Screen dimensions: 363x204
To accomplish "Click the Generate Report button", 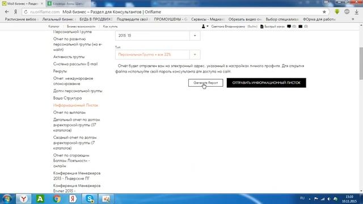I will click(x=205, y=83).
